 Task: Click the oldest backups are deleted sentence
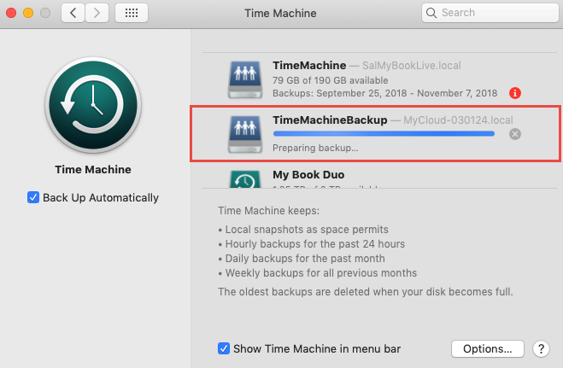pyautogui.click(x=366, y=292)
